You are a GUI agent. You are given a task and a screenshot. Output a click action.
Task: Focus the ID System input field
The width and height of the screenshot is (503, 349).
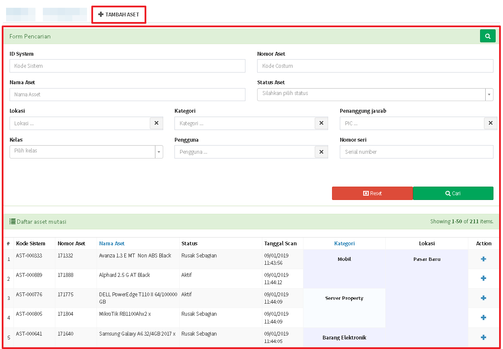[127, 66]
